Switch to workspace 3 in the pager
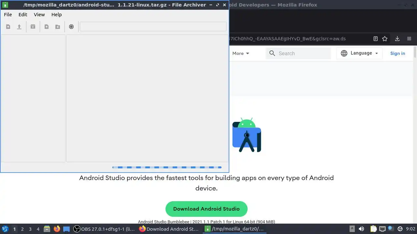The height and width of the screenshot is (234, 417). [x=30, y=229]
